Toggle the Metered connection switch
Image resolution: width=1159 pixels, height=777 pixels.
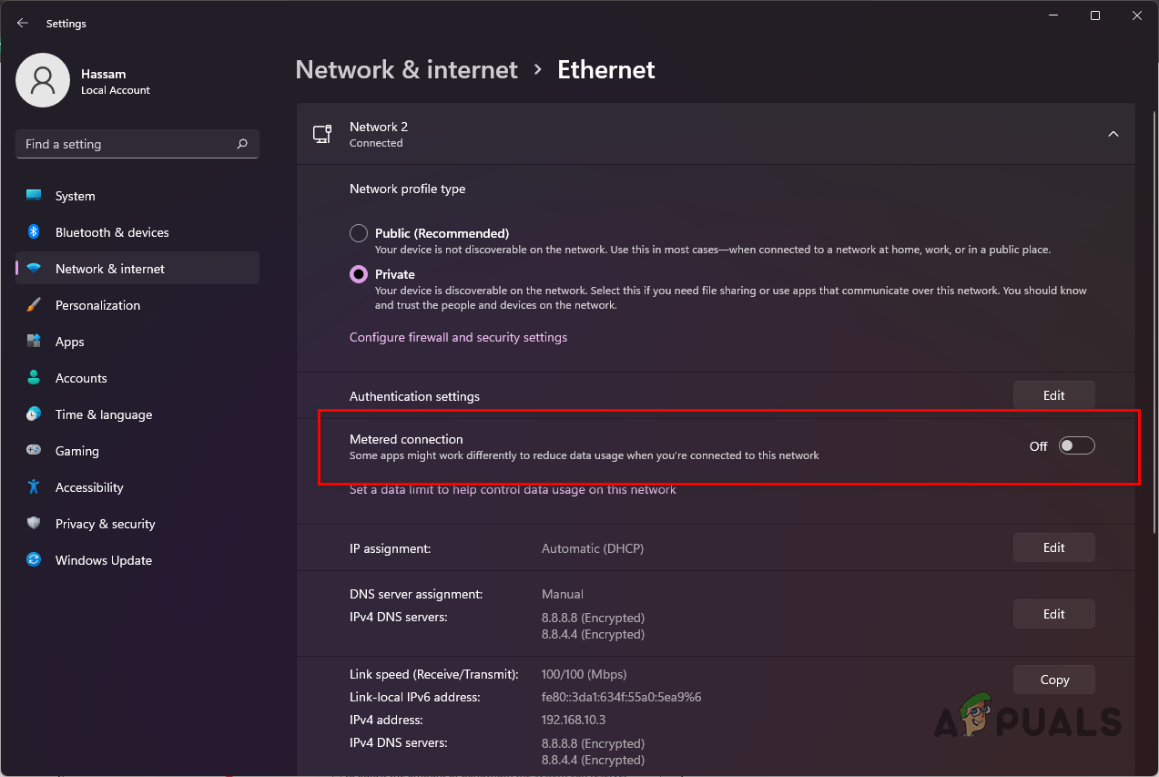click(x=1076, y=446)
